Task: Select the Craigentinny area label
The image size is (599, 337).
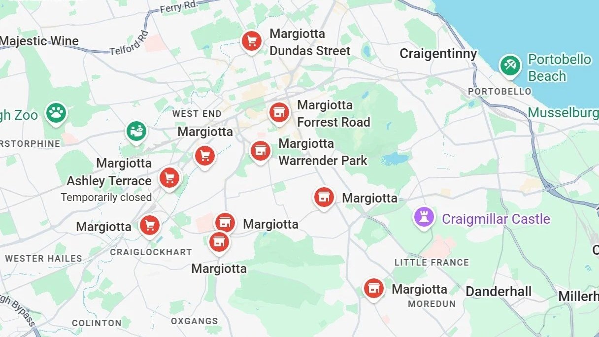Action: point(438,54)
